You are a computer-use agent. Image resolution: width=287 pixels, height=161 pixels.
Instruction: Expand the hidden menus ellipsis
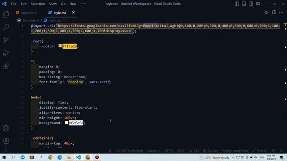(x=83, y=4)
